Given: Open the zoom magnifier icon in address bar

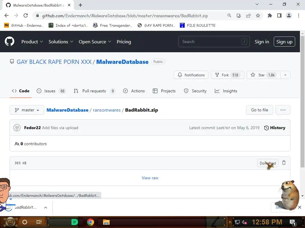Looking at the screenshot, I should click(x=229, y=15).
